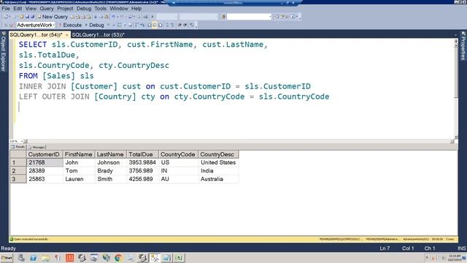
Task: Click the Results to File icon
Action: [x=161, y=25]
